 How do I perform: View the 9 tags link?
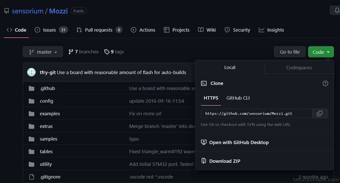pos(114,52)
